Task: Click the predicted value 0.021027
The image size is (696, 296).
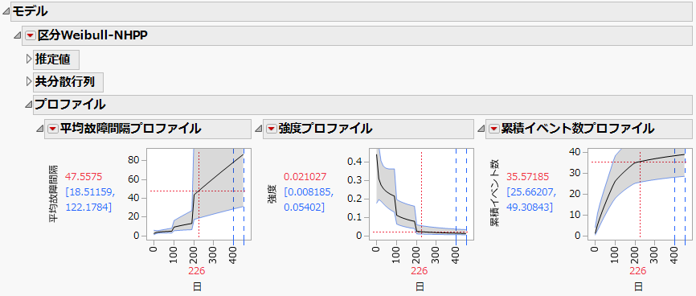Action: pyautogui.click(x=304, y=176)
